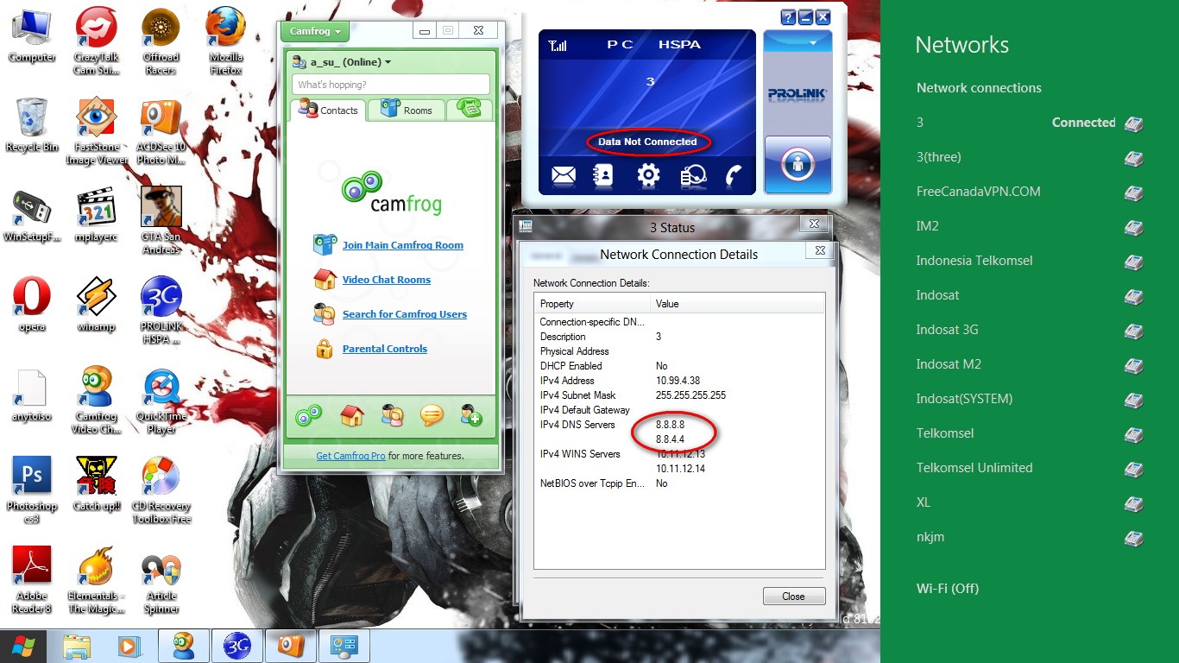Select Telkomsel Unlimited connection
Screen dimensions: 1179x663
[1030, 468]
